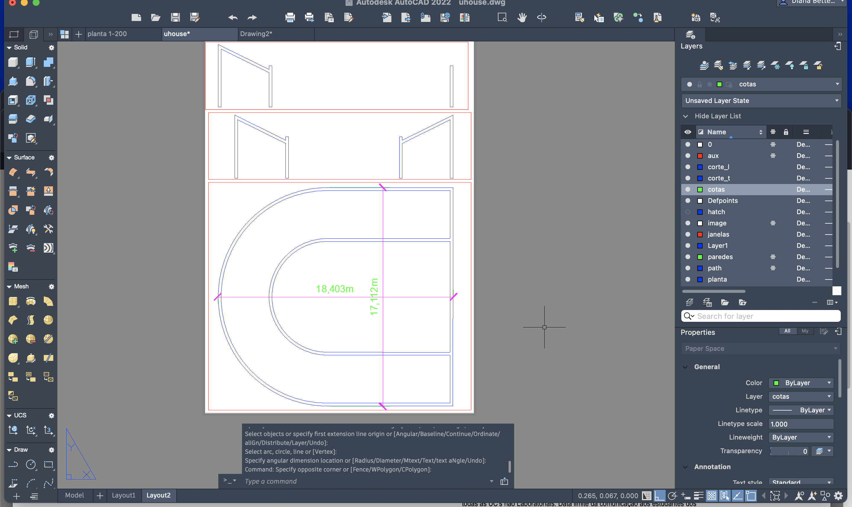Toggle freeze state of paredes layer
The width and height of the screenshot is (852, 507).
pyautogui.click(x=773, y=257)
